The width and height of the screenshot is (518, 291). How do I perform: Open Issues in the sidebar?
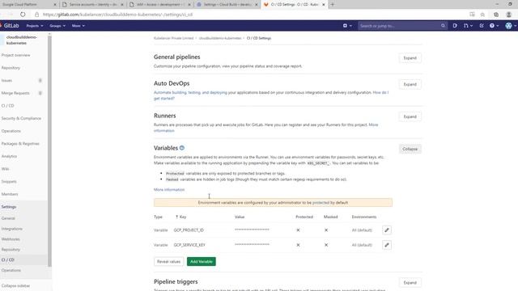[6, 81]
